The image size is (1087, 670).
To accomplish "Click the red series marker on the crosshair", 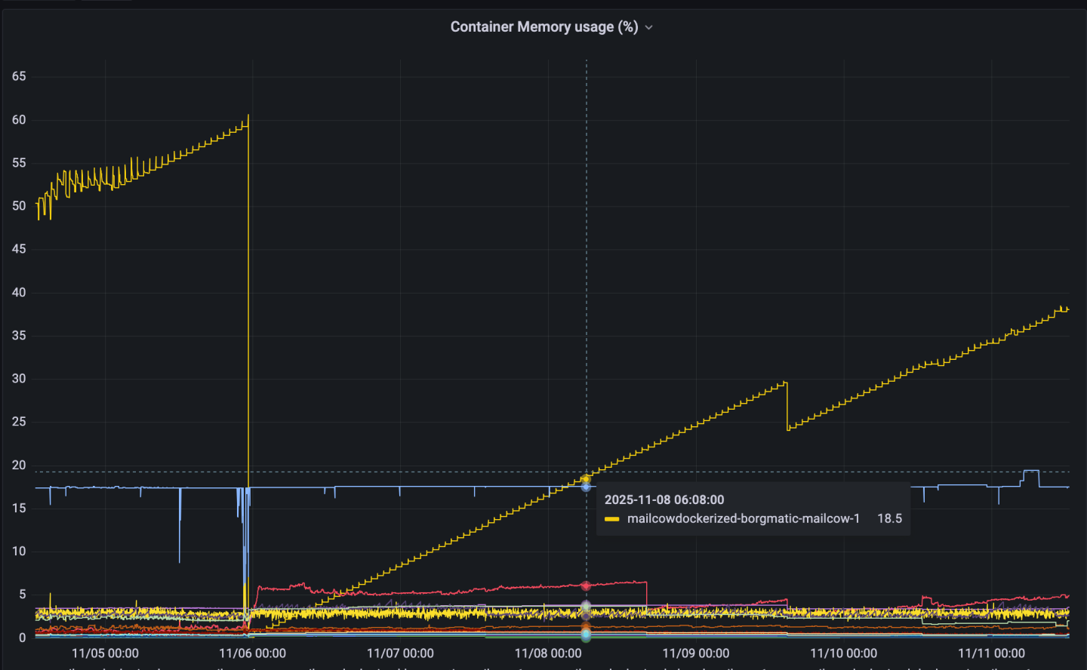I will (586, 585).
